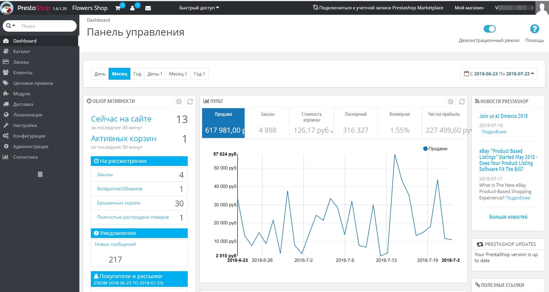Viewport: 549px width, 292px height.
Task: Select the Конверсия metric tile
Action: click(x=400, y=123)
